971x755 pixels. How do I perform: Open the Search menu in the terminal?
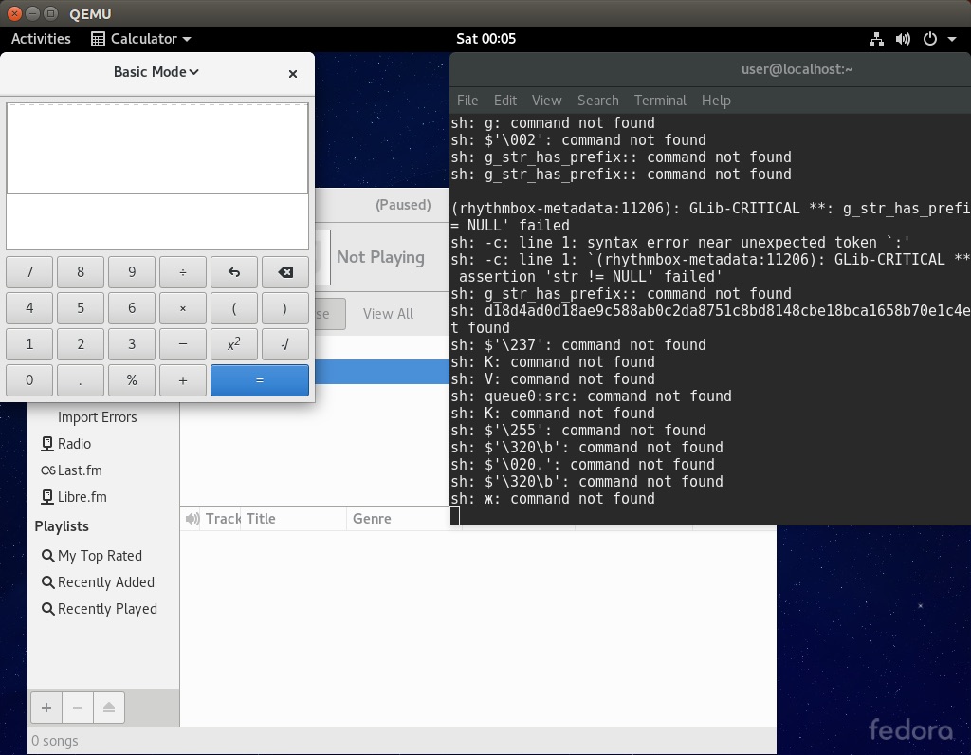597,101
